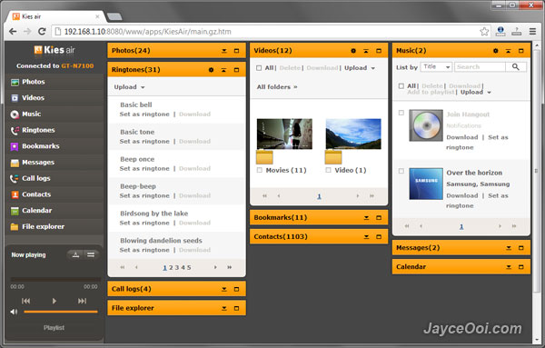This screenshot has width=545, height=348.
Task: Open Upload dropdown in Videos panel
Action: pos(360,68)
